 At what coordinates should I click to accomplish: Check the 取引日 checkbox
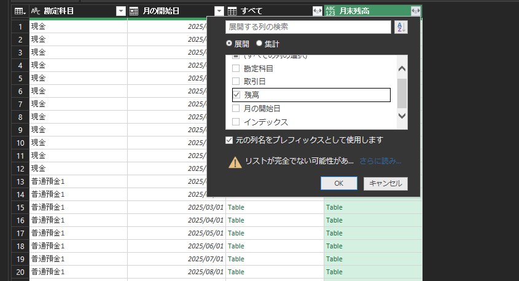tap(236, 81)
